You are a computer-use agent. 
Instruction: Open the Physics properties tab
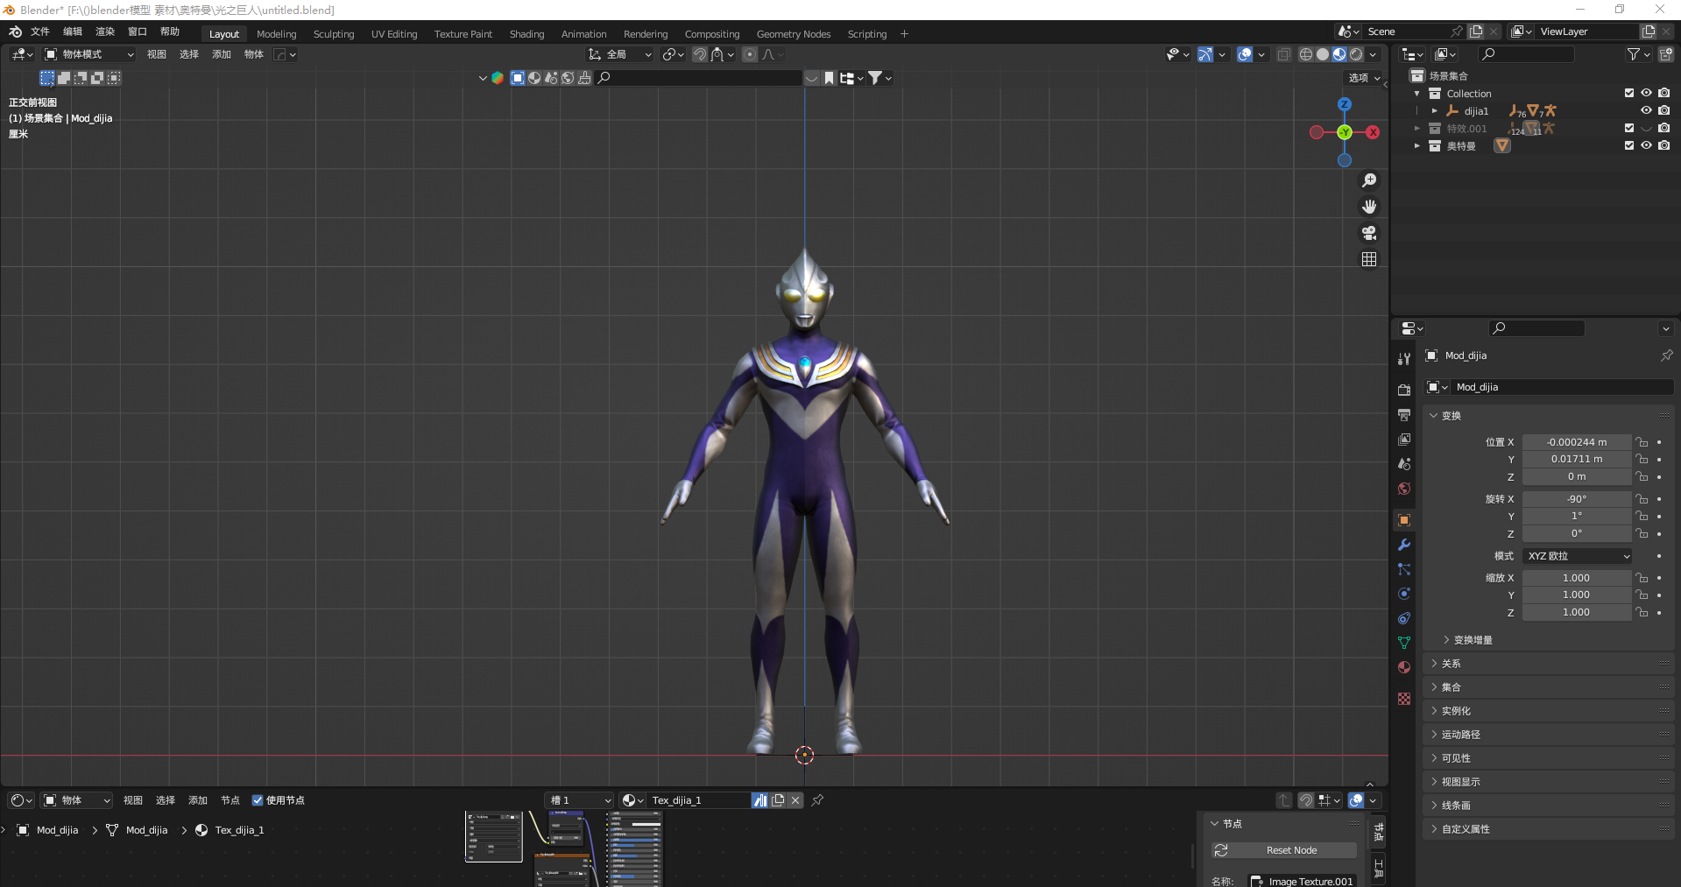coord(1404,594)
